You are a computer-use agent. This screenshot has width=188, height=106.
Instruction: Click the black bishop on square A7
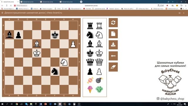pyautogui.click(x=9, y=35)
